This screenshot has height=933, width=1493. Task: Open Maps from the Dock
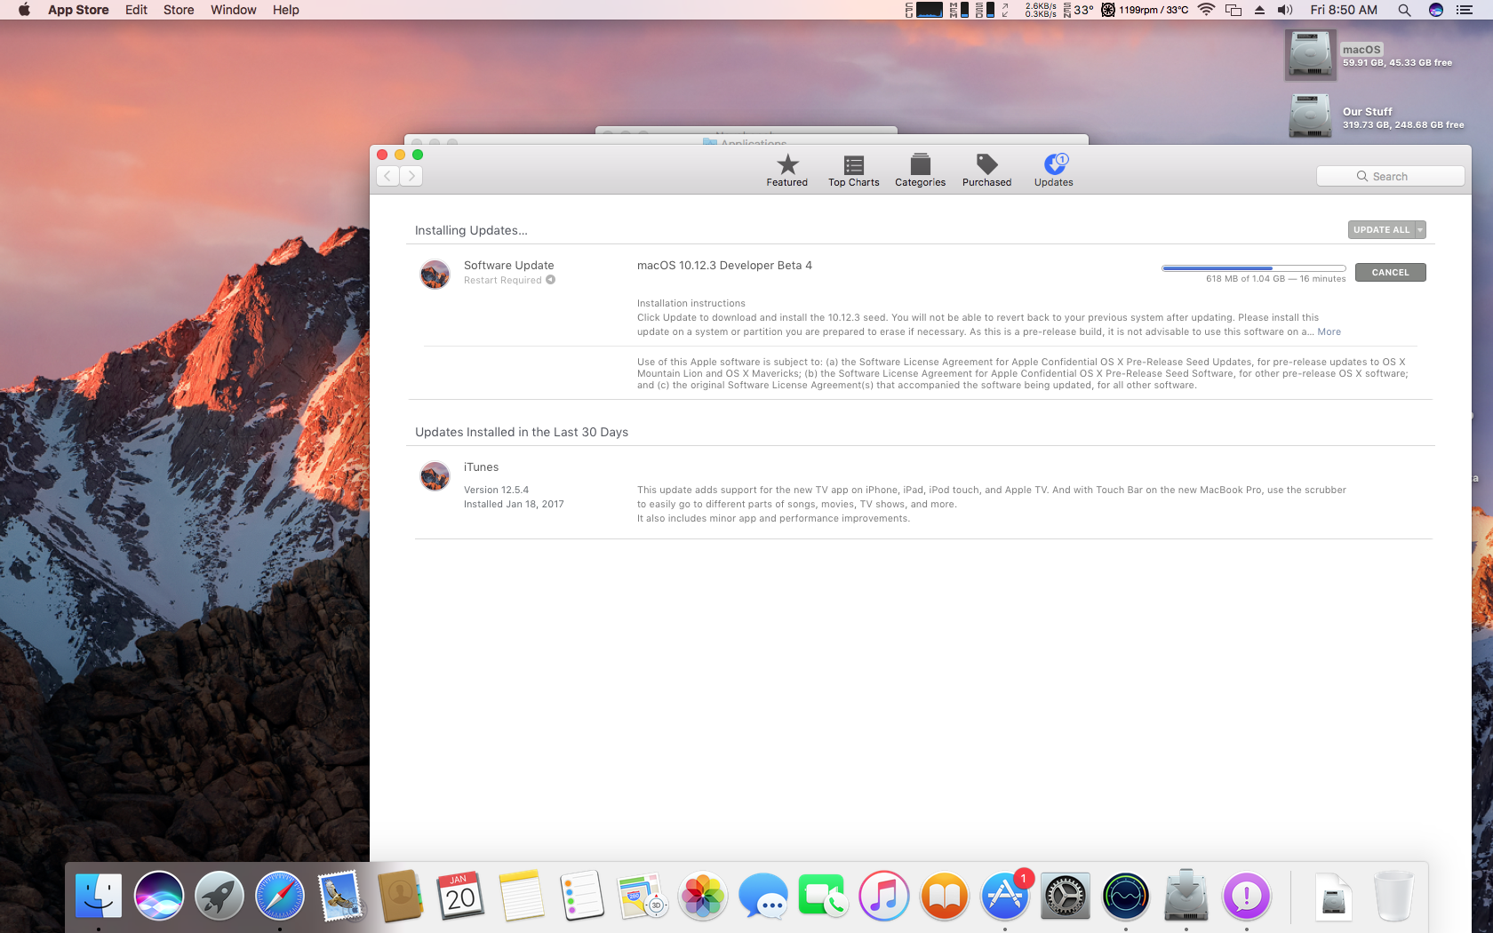[643, 896]
